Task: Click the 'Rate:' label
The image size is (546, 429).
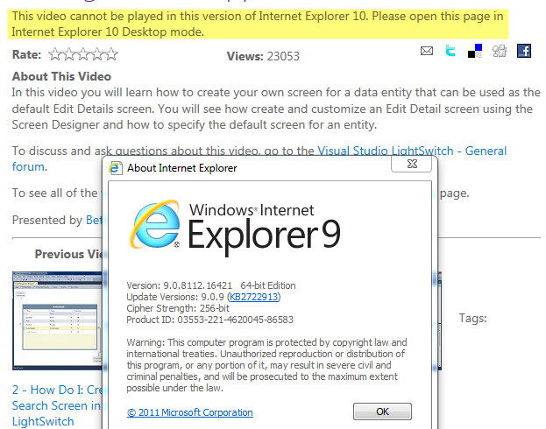Action: (x=26, y=54)
